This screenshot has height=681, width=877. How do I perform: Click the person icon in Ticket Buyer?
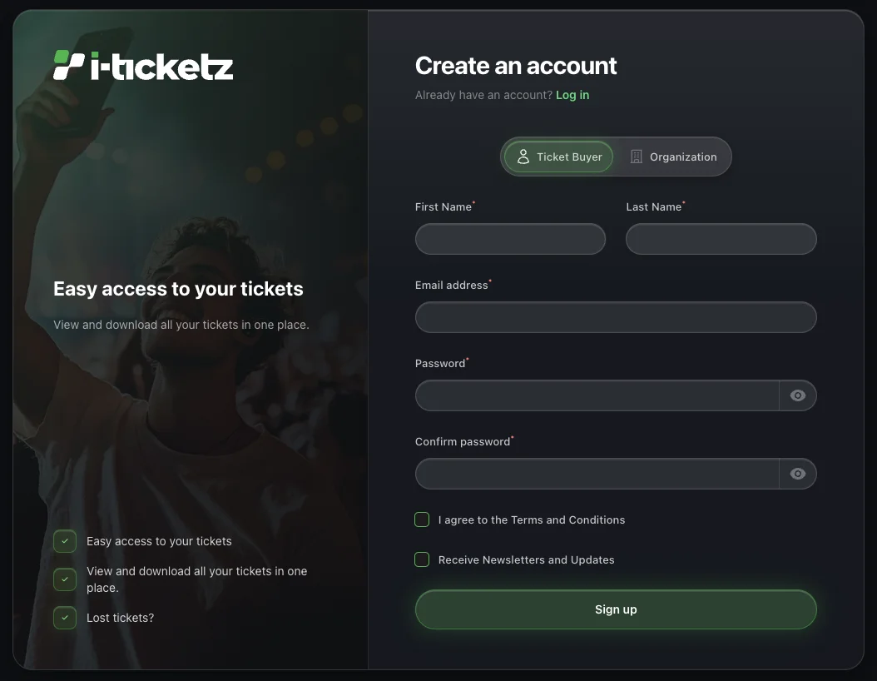coord(523,157)
